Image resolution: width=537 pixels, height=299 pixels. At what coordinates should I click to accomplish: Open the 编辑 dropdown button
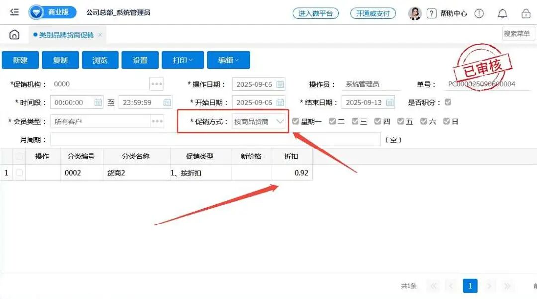tap(228, 60)
